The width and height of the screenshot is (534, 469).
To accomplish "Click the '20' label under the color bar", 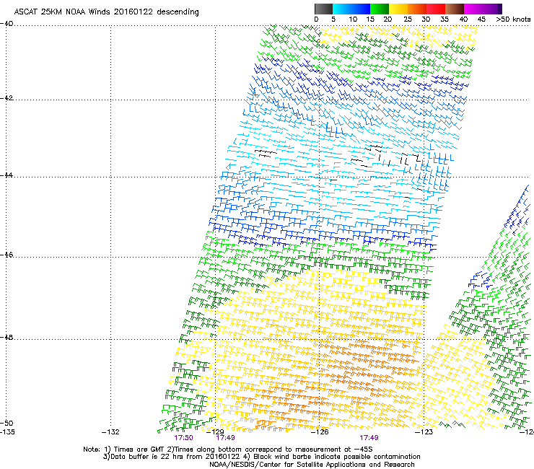I will pyautogui.click(x=388, y=19).
